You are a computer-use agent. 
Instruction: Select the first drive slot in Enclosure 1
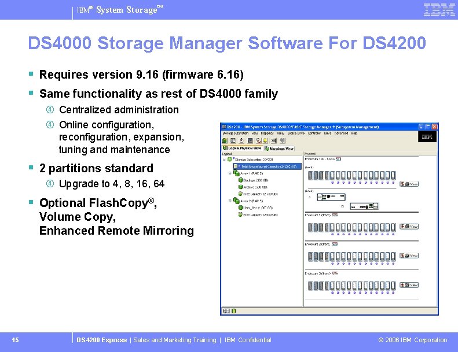(310, 228)
